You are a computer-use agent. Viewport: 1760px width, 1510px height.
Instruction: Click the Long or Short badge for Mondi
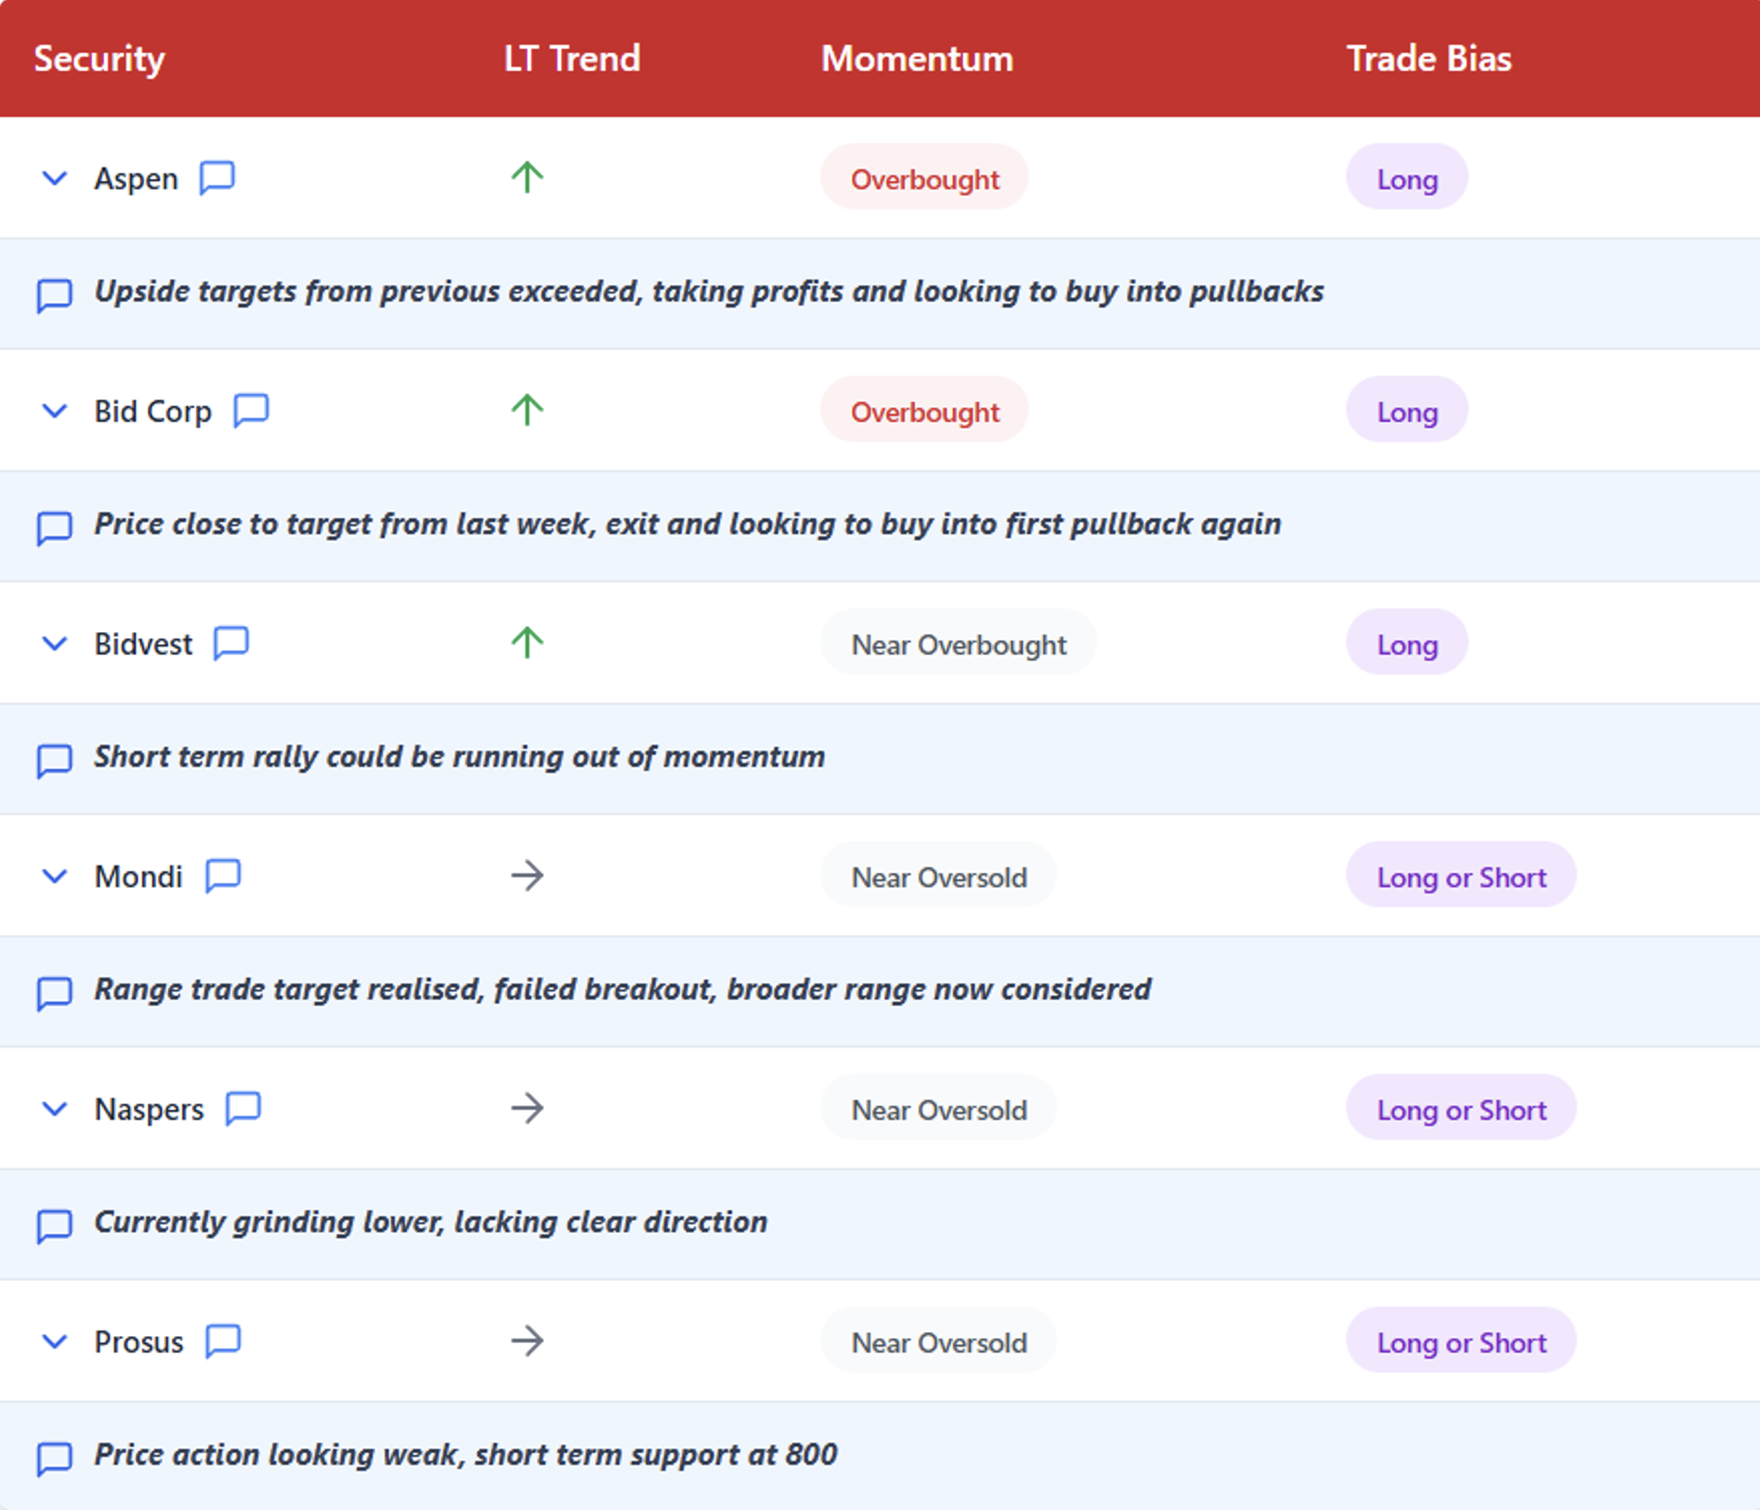[1460, 876]
